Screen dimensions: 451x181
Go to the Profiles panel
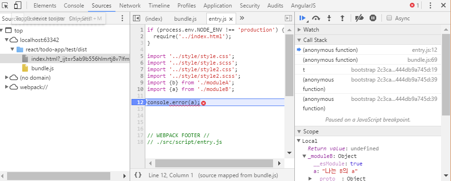[x=186, y=6]
